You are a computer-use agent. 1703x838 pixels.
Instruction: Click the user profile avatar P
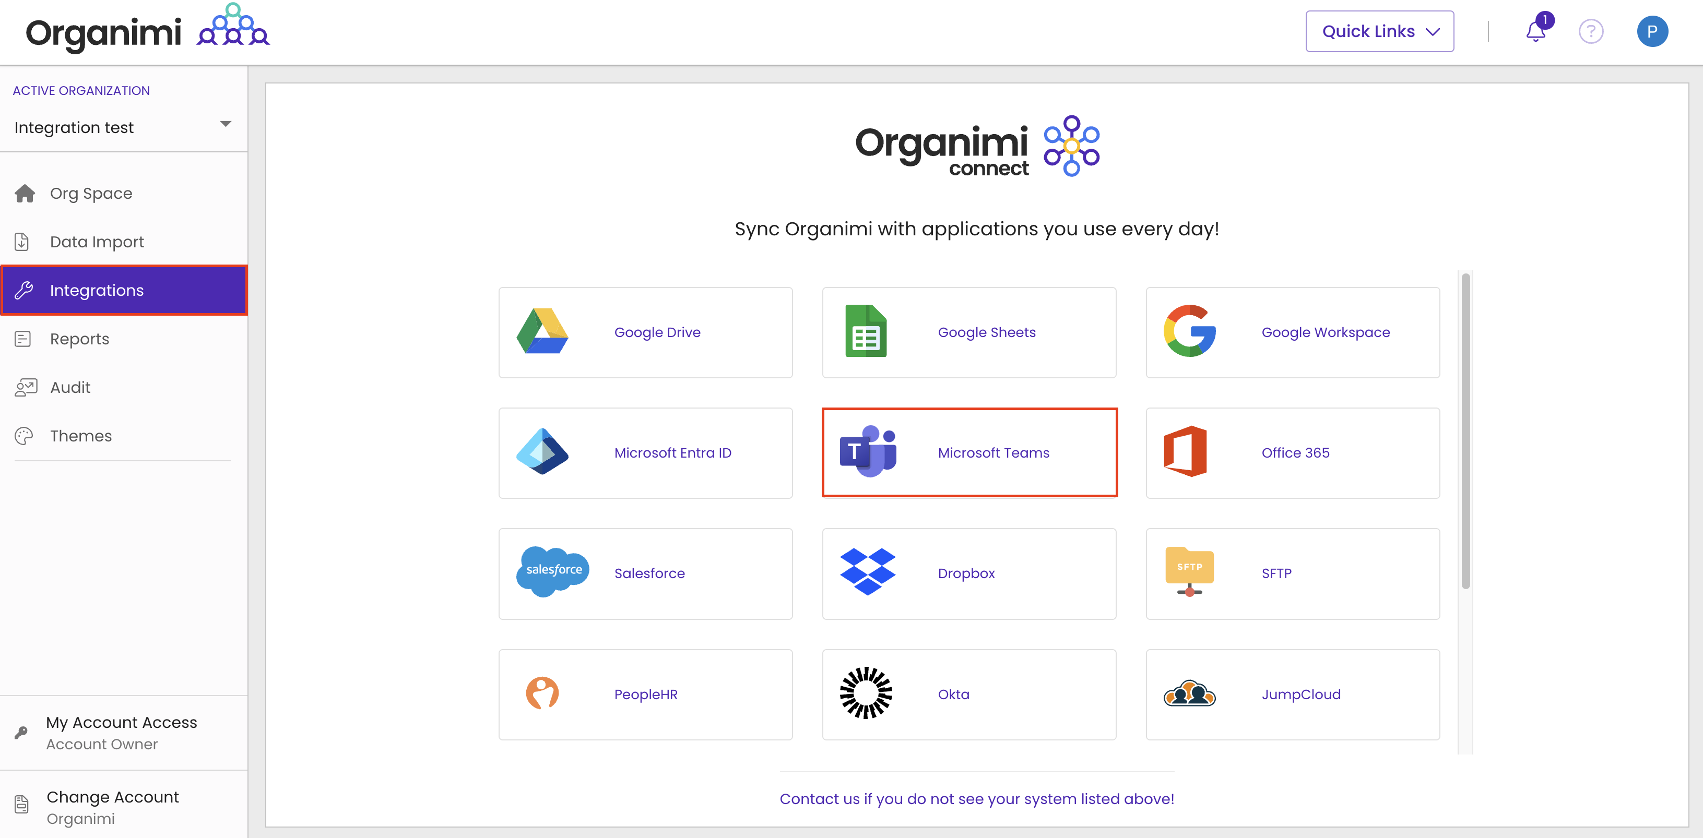pos(1651,31)
